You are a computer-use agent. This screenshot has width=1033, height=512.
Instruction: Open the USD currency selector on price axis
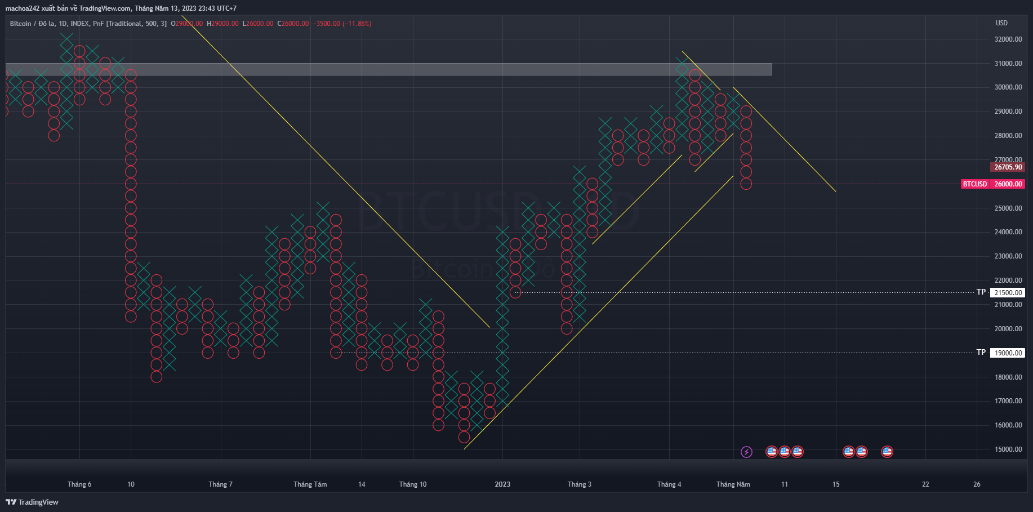pos(1001,23)
